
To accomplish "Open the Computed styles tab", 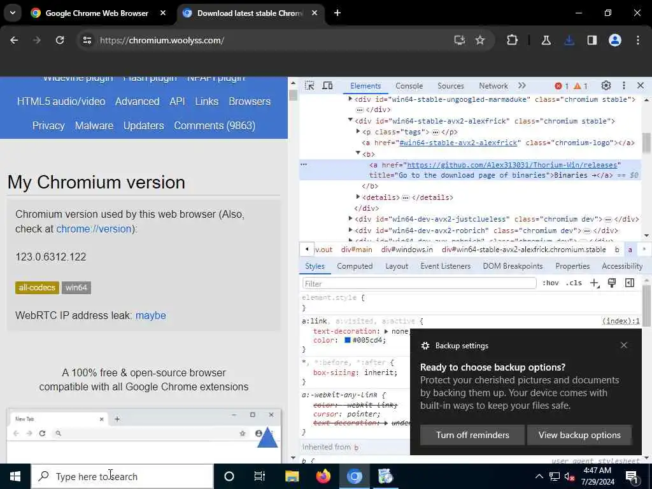I will click(x=355, y=266).
